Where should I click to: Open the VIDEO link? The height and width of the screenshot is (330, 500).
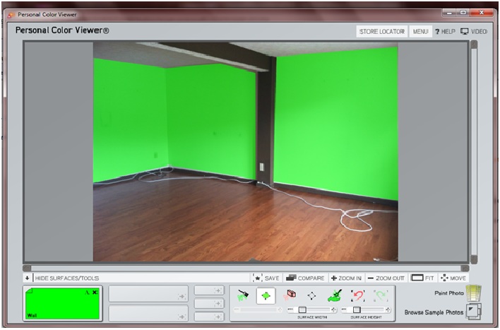click(474, 32)
